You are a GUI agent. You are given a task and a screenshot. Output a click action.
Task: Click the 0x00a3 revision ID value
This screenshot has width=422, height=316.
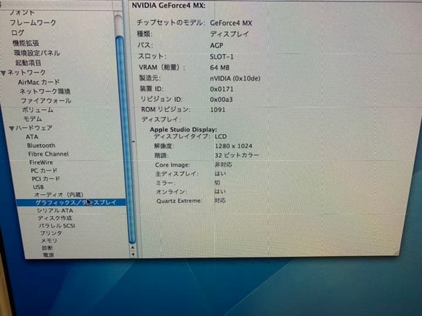pyautogui.click(x=221, y=99)
